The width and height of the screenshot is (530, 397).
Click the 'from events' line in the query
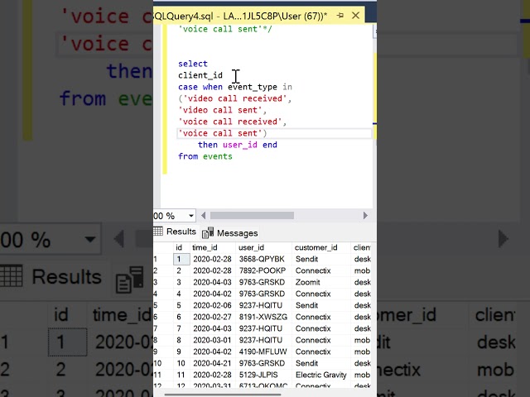pos(205,156)
